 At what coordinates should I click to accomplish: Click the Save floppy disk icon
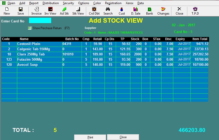(x=21, y=9)
